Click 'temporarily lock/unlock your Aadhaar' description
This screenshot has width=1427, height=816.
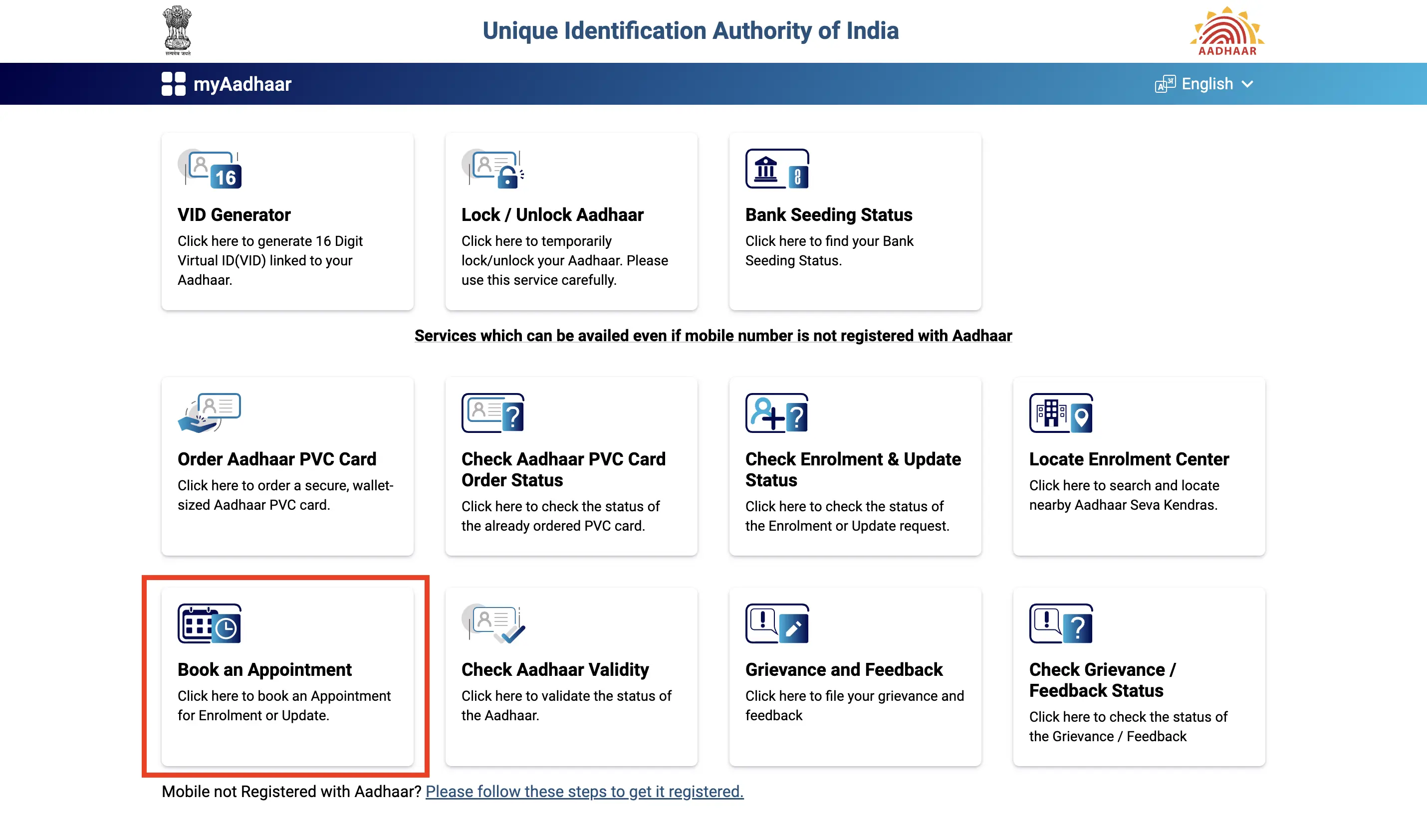point(564,260)
